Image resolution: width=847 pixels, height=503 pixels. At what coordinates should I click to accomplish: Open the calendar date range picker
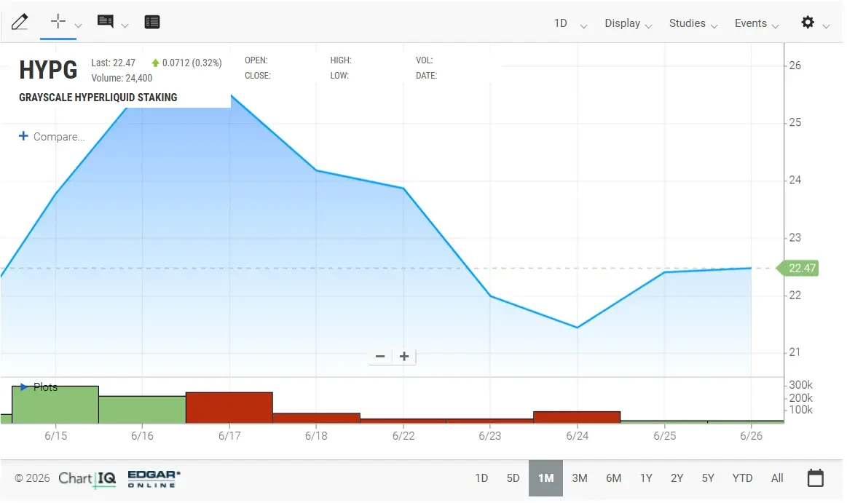point(815,478)
